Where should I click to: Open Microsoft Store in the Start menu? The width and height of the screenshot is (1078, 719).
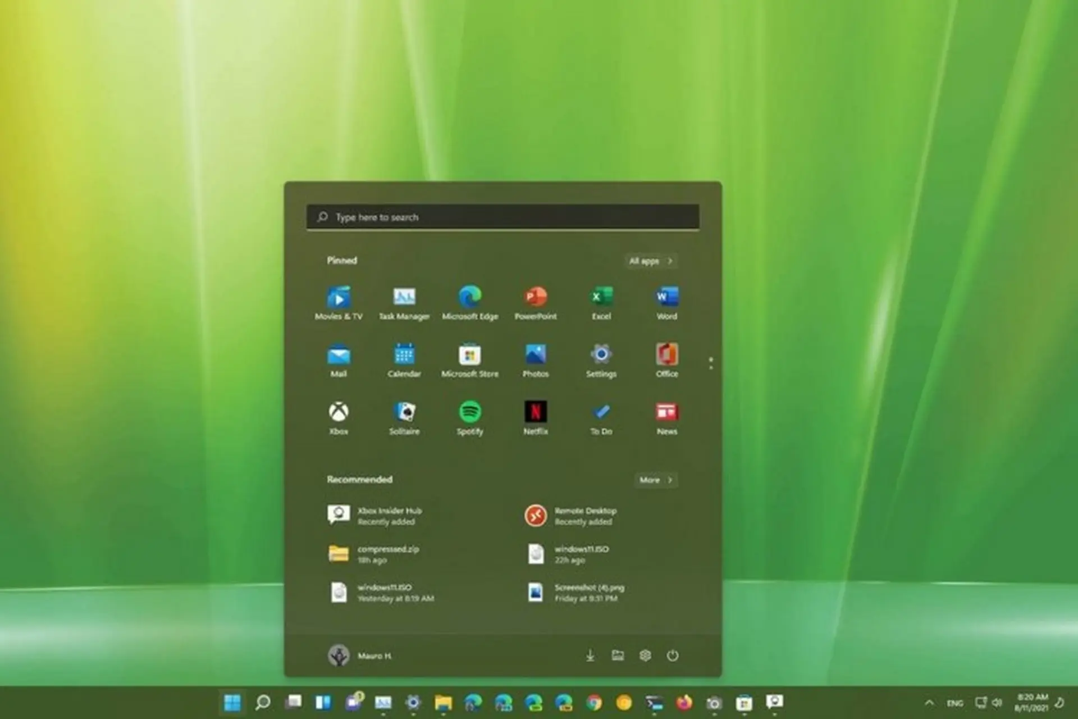click(470, 361)
